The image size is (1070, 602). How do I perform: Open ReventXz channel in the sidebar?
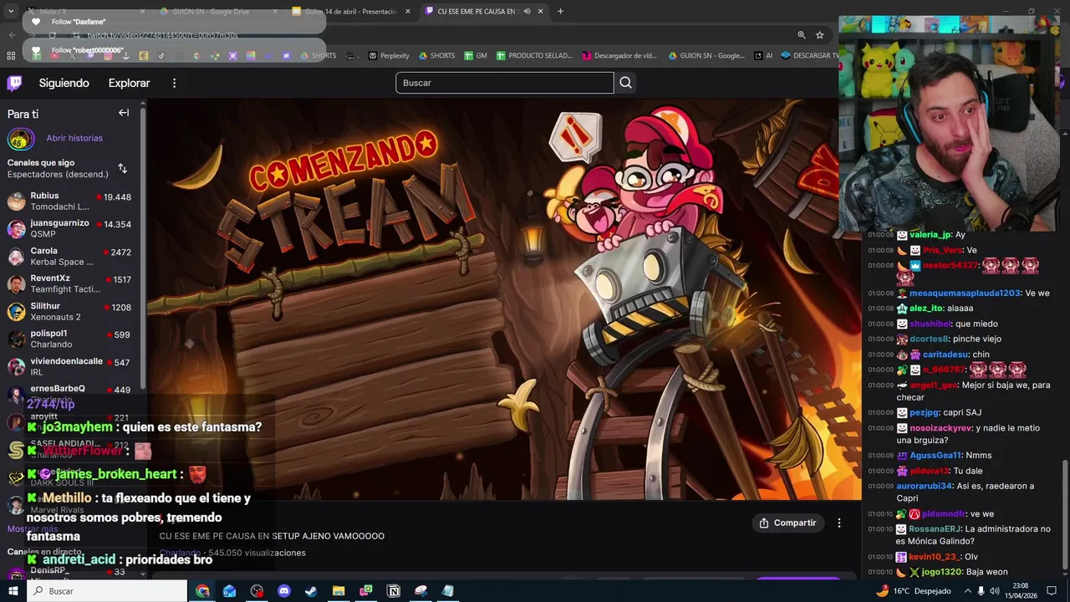(x=70, y=283)
